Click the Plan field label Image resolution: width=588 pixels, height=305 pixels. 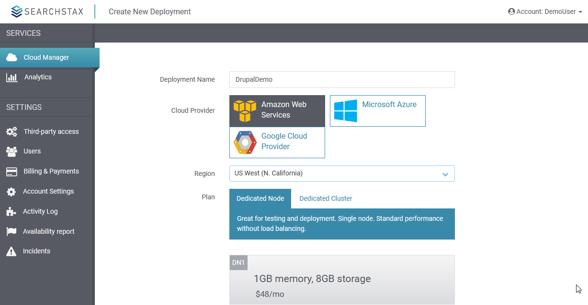pyautogui.click(x=208, y=196)
